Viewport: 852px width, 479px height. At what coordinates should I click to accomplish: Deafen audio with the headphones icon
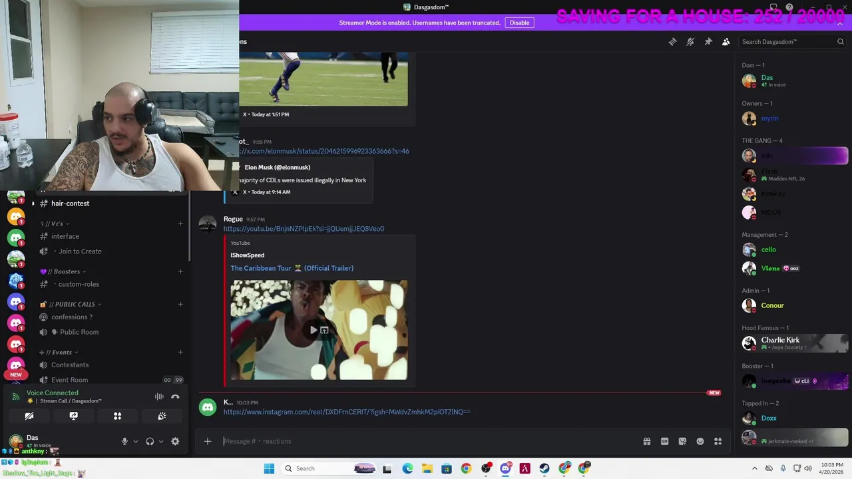click(x=150, y=441)
